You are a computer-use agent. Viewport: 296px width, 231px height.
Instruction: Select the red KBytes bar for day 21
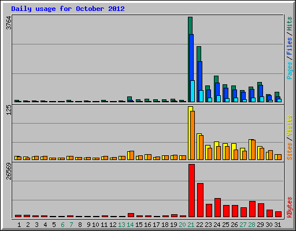[192, 191]
